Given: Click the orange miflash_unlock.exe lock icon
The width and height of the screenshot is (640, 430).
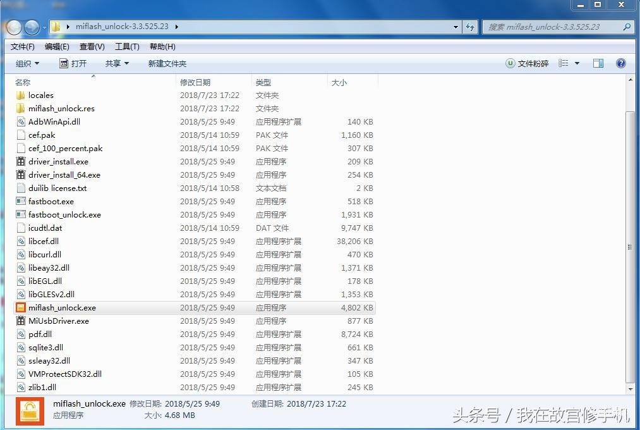Looking at the screenshot, I should (21, 308).
